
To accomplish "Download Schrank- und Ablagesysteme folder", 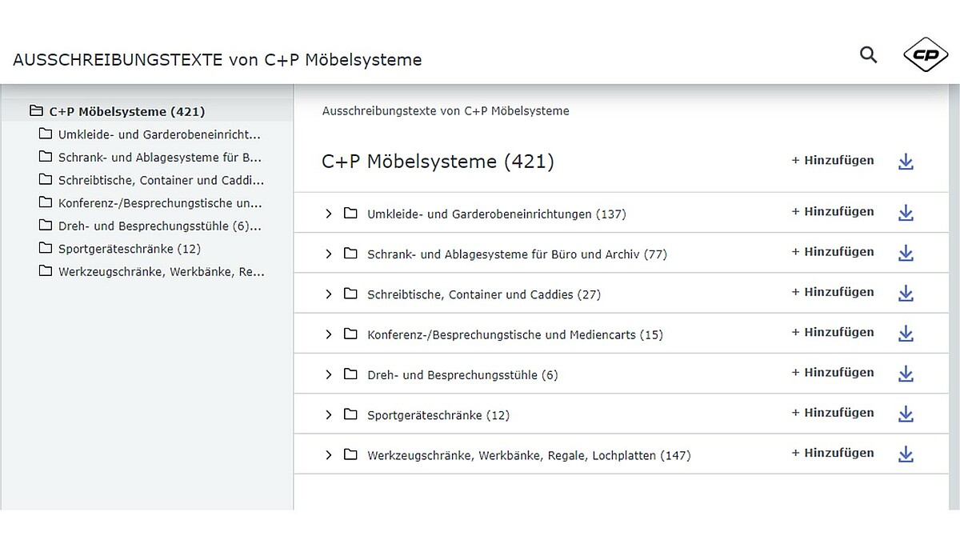I will 906,253.
